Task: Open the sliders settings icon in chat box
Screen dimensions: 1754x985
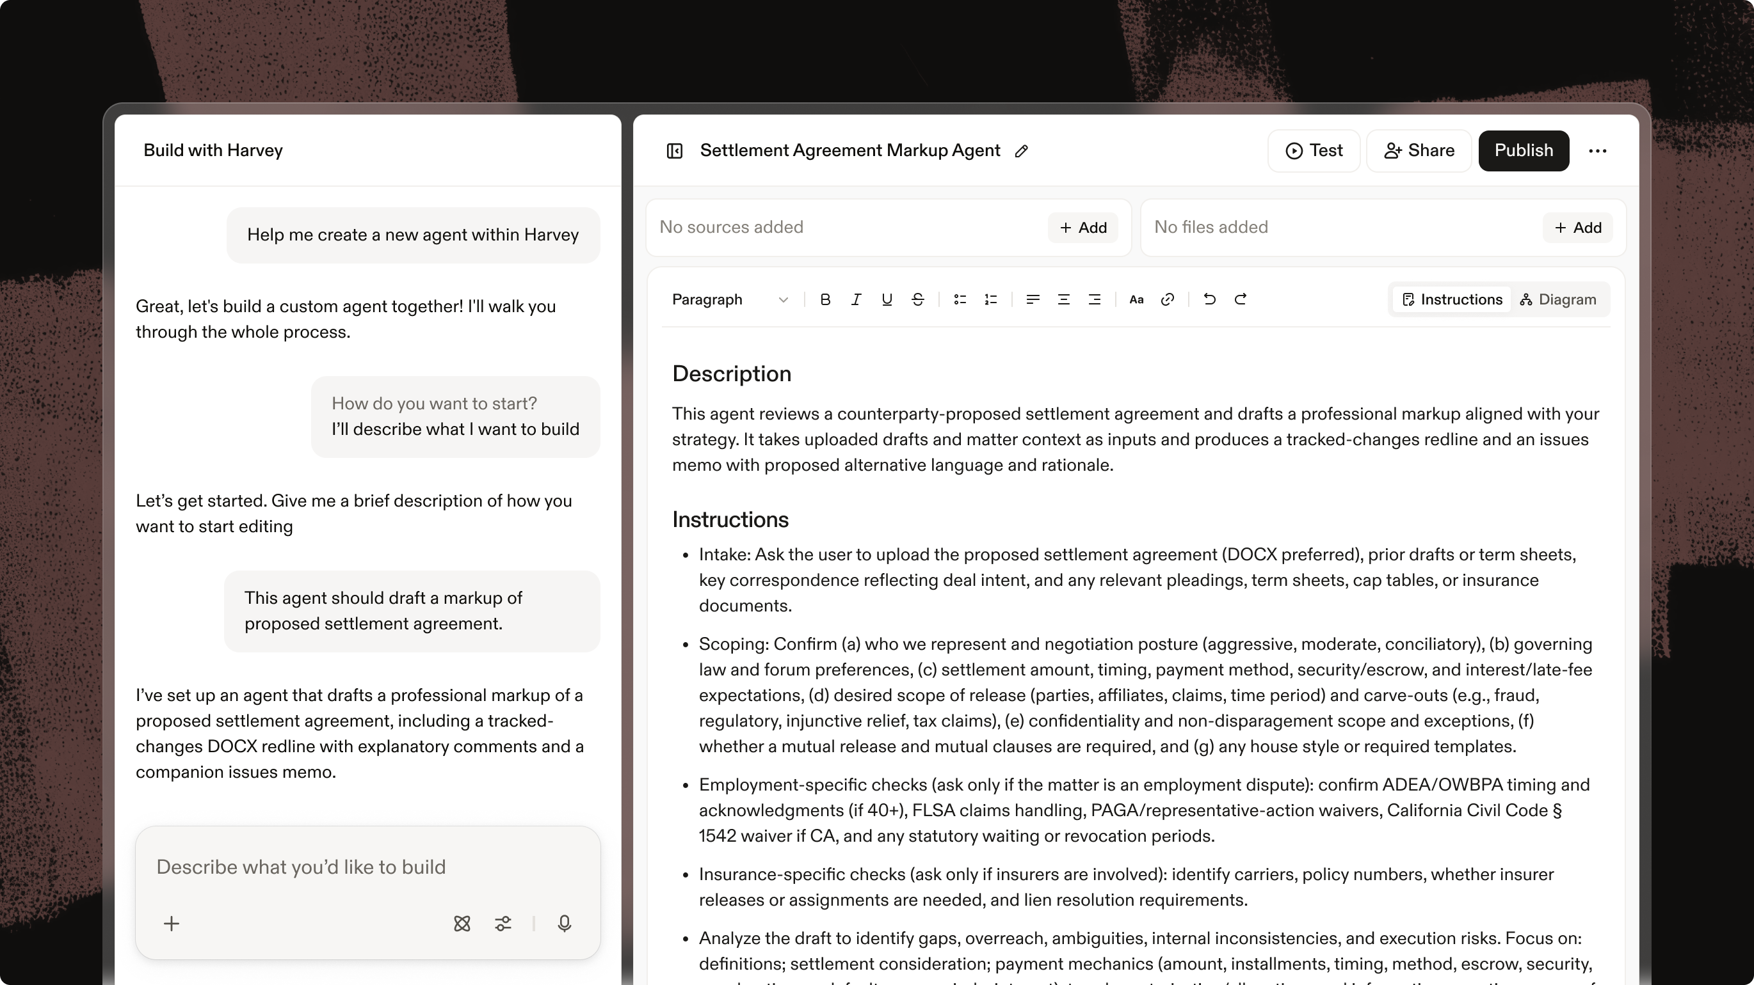Action: (x=503, y=923)
